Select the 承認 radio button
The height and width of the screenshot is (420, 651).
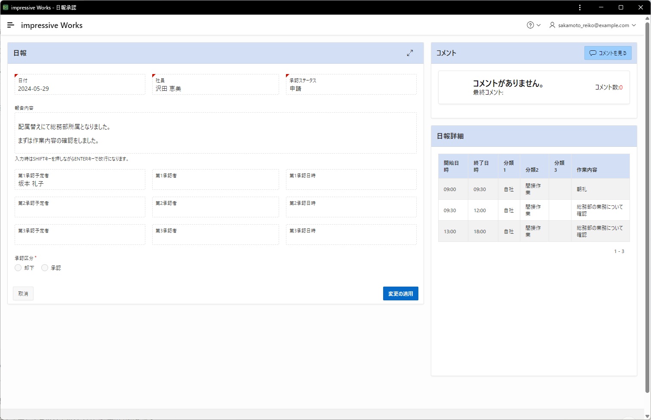45,268
